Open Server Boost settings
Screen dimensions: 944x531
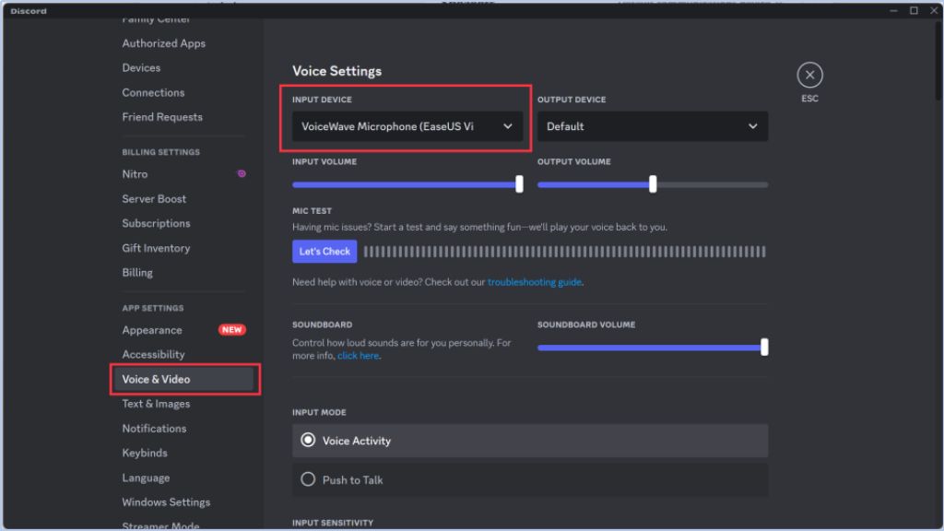[154, 199]
